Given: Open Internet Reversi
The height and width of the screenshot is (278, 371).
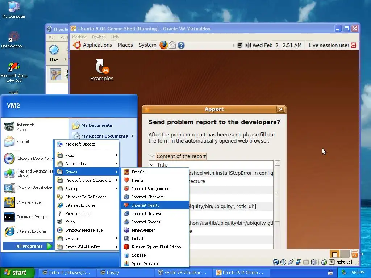Looking at the screenshot, I should tap(155, 214).
